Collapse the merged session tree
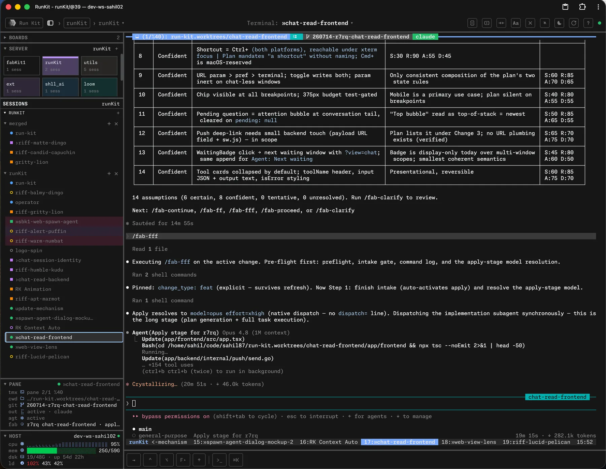This screenshot has height=469, width=606. [x=5, y=123]
